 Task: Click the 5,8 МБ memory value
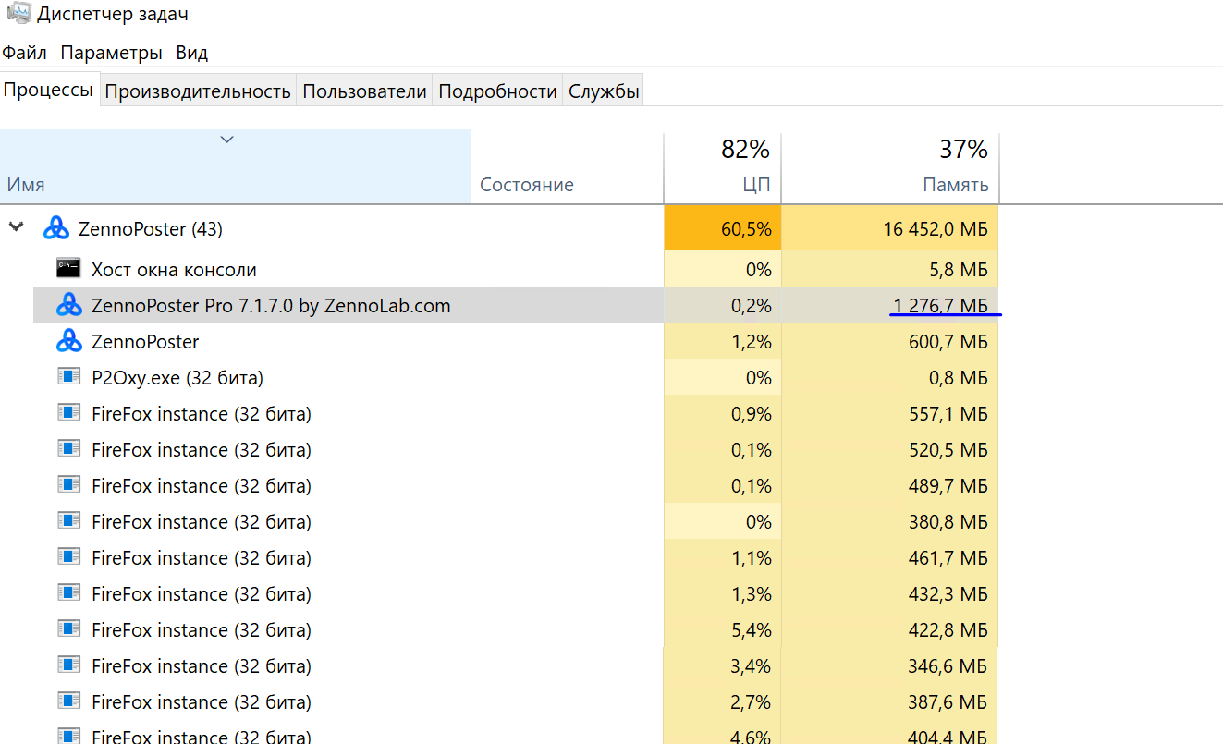[x=960, y=270]
